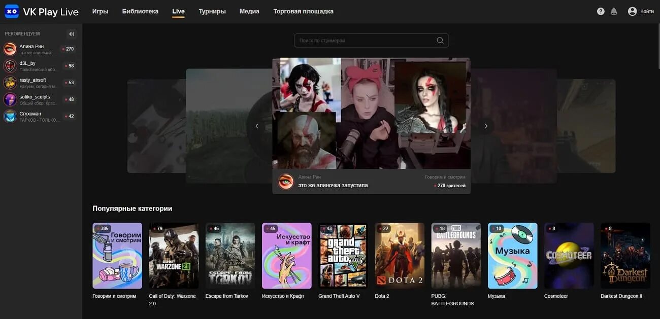Click the VK Play Live logo
The image size is (660, 319).
coord(42,11)
